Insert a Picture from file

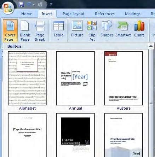click(x=77, y=29)
